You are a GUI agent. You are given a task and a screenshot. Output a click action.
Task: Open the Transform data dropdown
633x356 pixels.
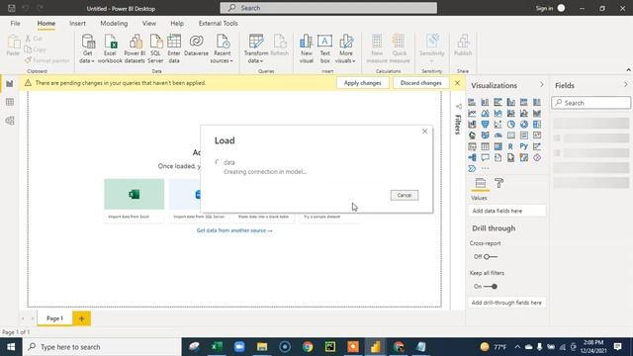[x=256, y=48]
